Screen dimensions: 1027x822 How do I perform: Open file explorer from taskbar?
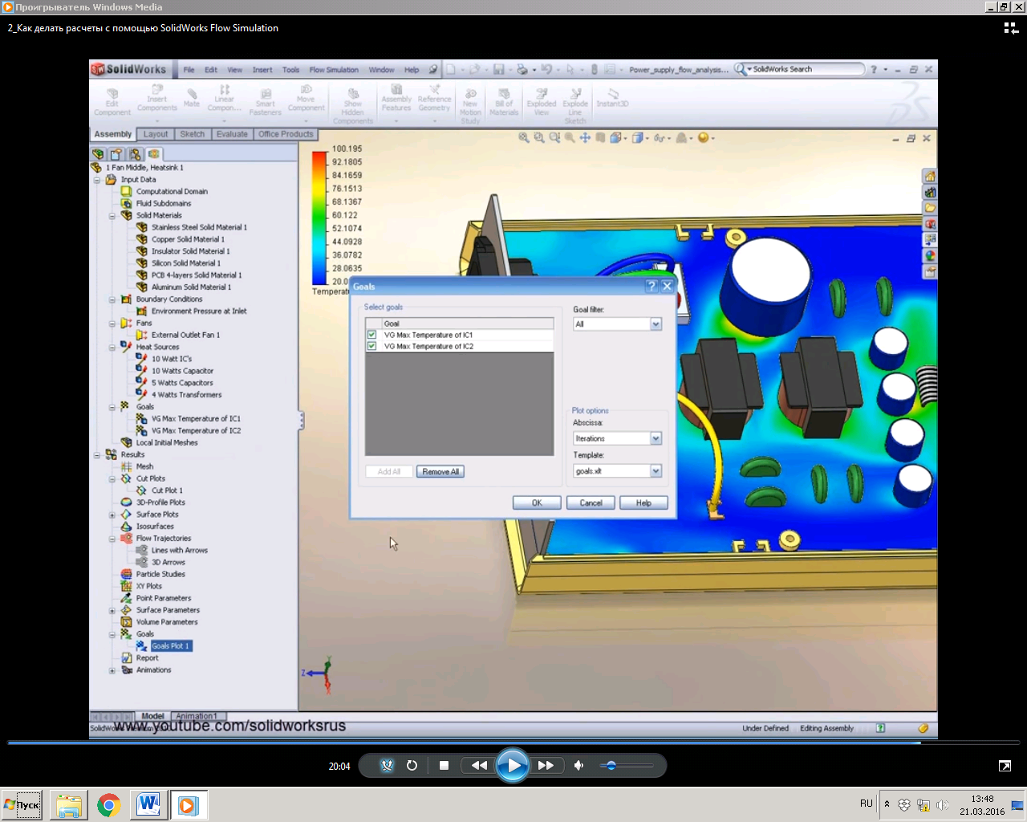tap(69, 805)
